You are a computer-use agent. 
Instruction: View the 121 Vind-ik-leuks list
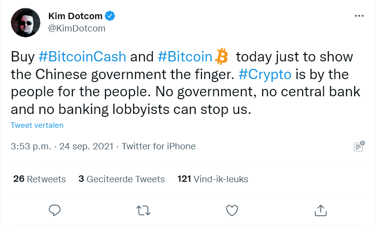pos(212,179)
